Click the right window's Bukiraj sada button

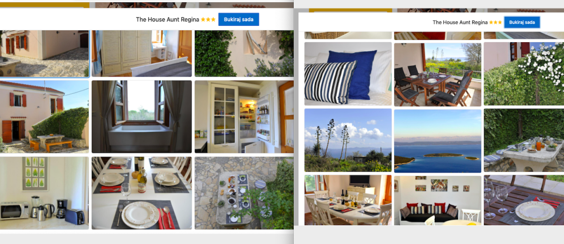[x=522, y=22]
